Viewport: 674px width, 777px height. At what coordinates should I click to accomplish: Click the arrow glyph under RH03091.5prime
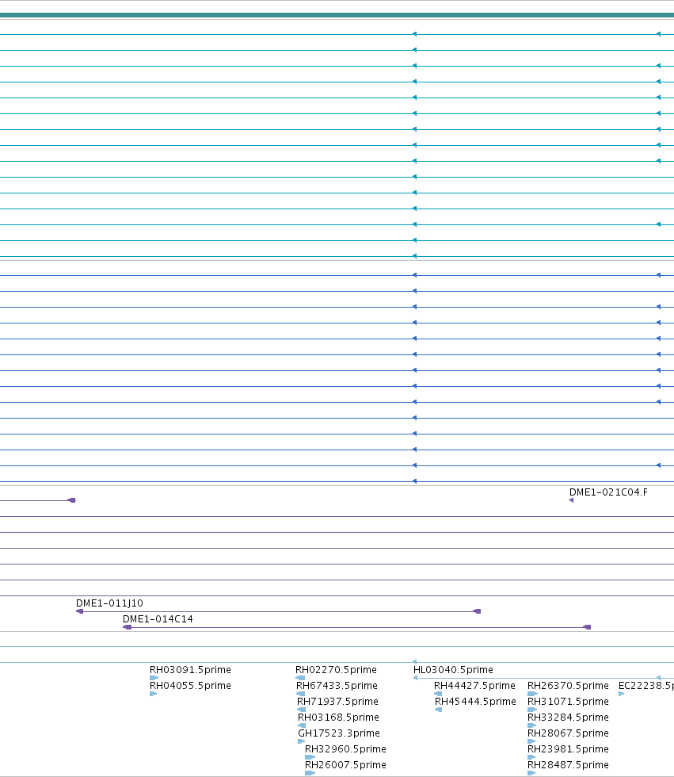pos(154,678)
